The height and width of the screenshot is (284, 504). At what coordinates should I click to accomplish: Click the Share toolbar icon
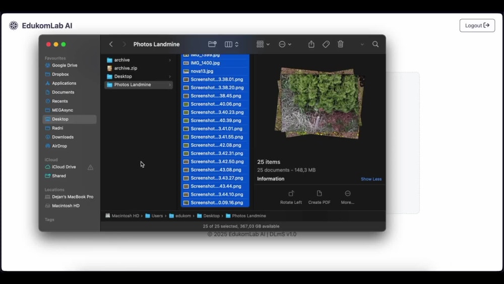311,44
